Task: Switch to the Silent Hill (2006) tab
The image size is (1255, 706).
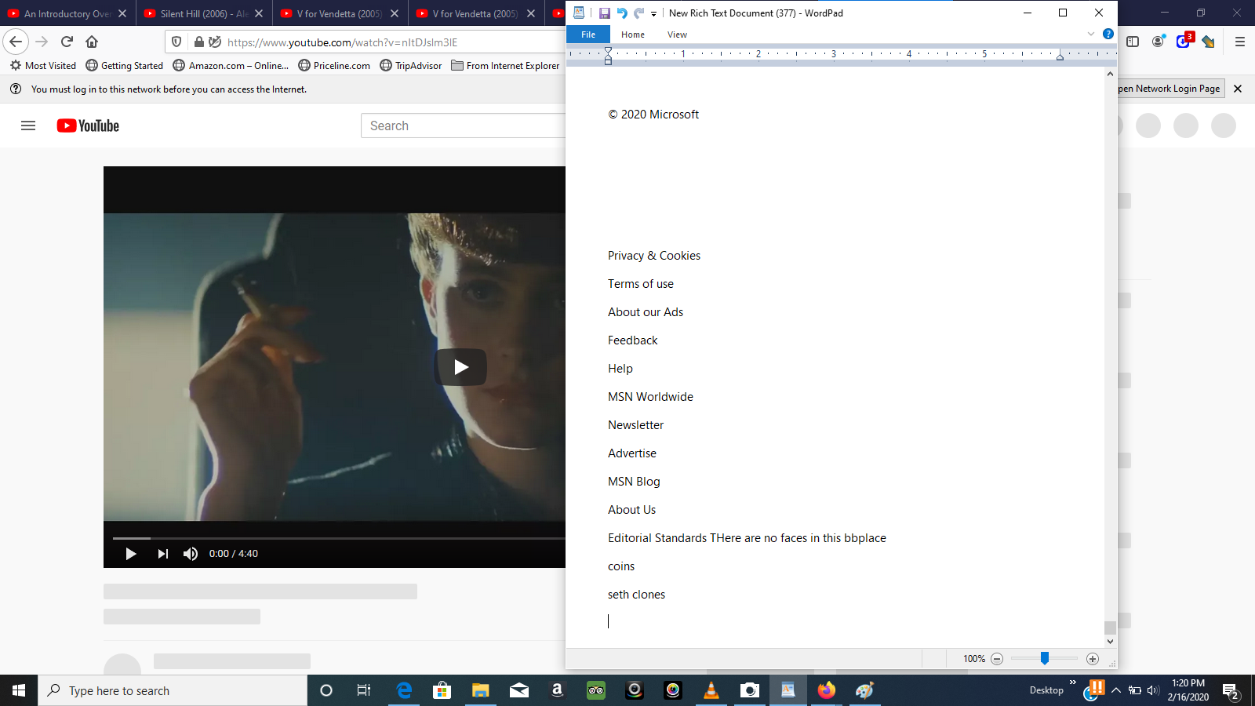Action: pyautogui.click(x=204, y=13)
